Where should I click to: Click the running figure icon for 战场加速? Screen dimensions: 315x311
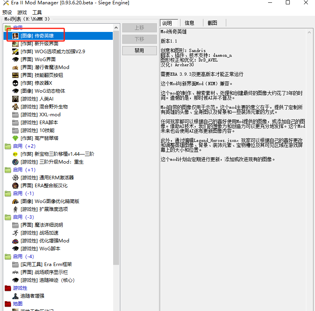click(x=15, y=233)
